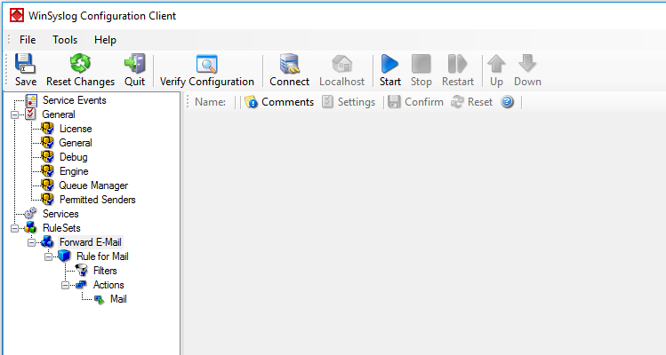Click the Permitted Senders node icon
Image resolution: width=666 pixels, height=355 pixels.
(x=48, y=200)
